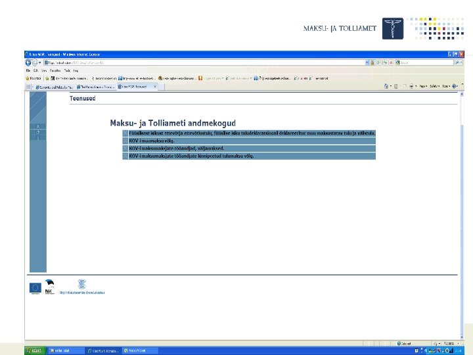This screenshot has width=473, height=355.
Task: Click the square icon beside kinnipeetud tulumaksu võlg row
Action: coord(125,156)
